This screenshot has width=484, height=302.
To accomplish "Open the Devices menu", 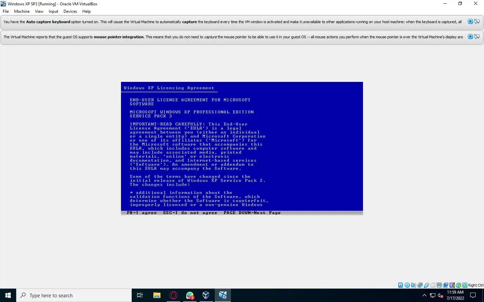I will click(x=70, y=11).
